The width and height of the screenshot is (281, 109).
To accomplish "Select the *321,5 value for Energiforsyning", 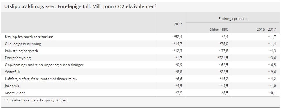I will [222, 58].
